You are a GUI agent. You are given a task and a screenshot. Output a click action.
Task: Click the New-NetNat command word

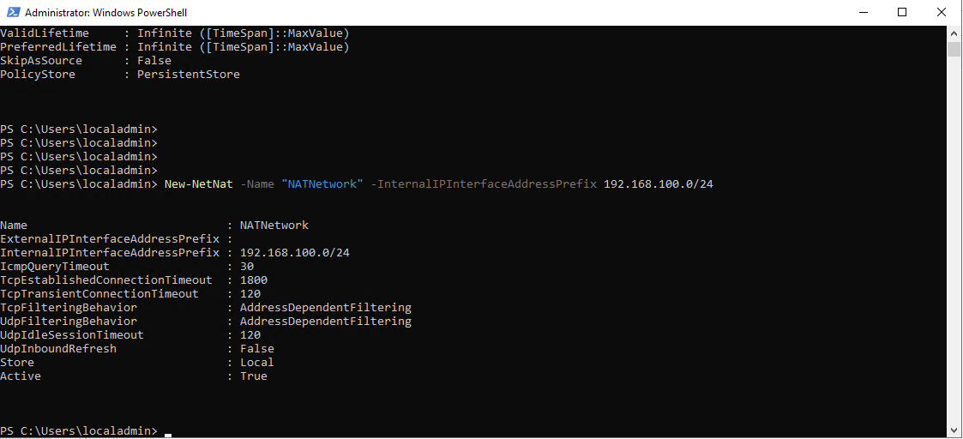pyautogui.click(x=199, y=184)
